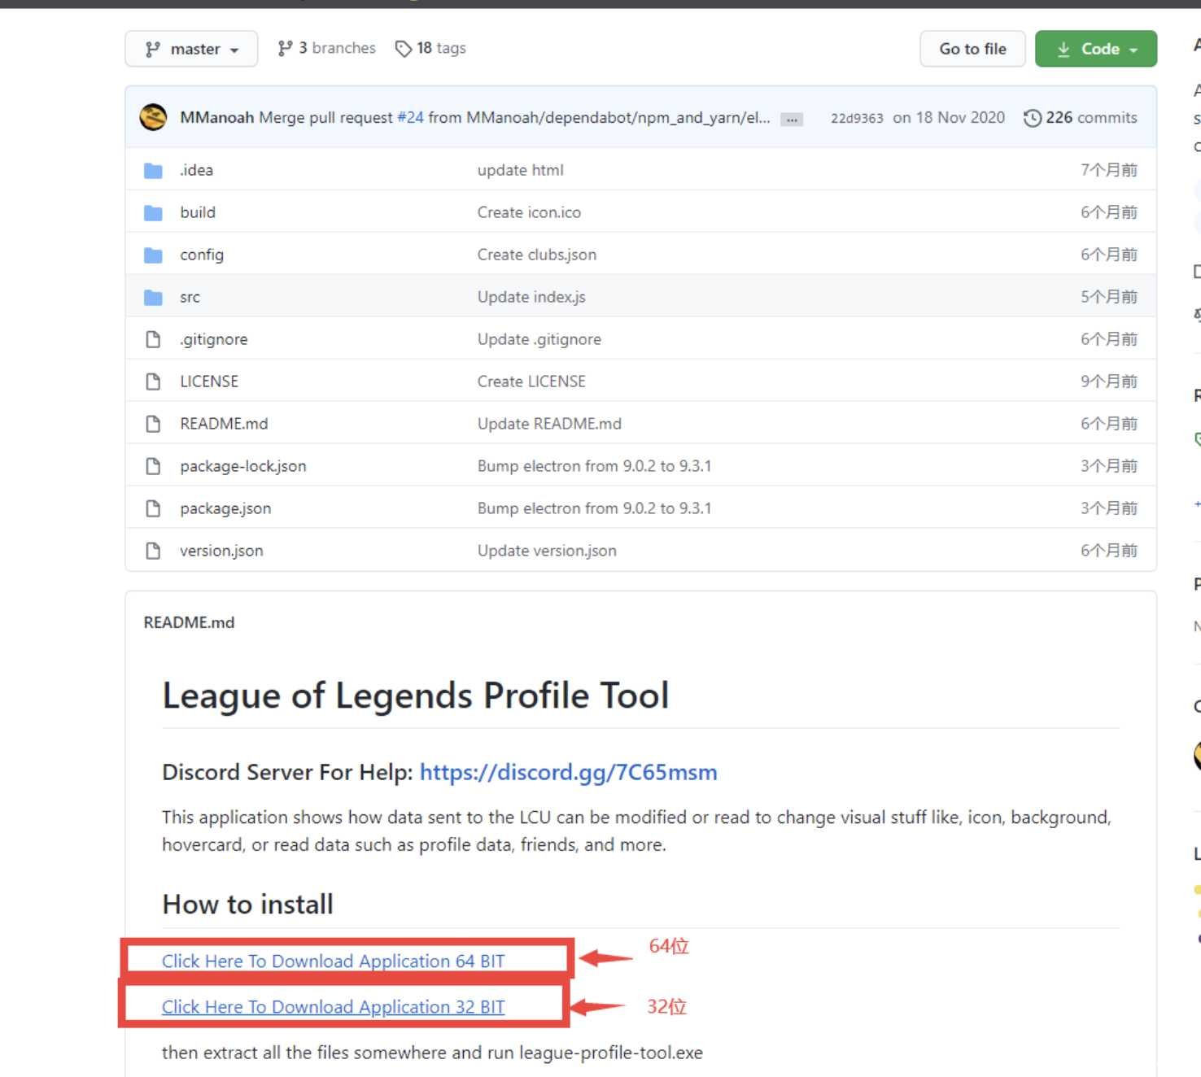Image resolution: width=1201 pixels, height=1077 pixels.
Task: Open the .idea folder
Action: (196, 170)
